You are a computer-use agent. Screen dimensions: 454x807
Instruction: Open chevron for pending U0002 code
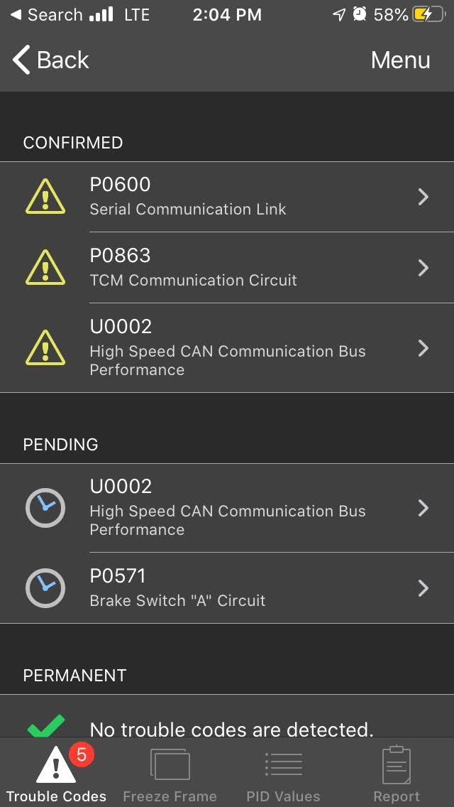pos(423,508)
